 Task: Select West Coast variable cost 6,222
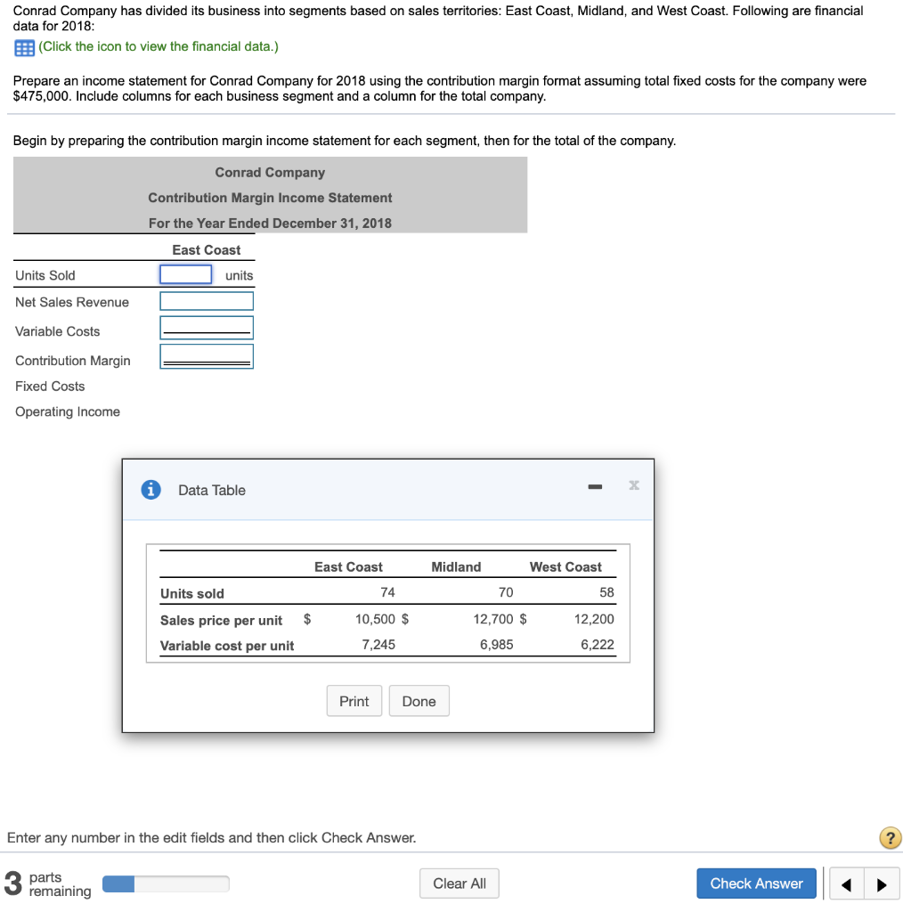pos(598,645)
